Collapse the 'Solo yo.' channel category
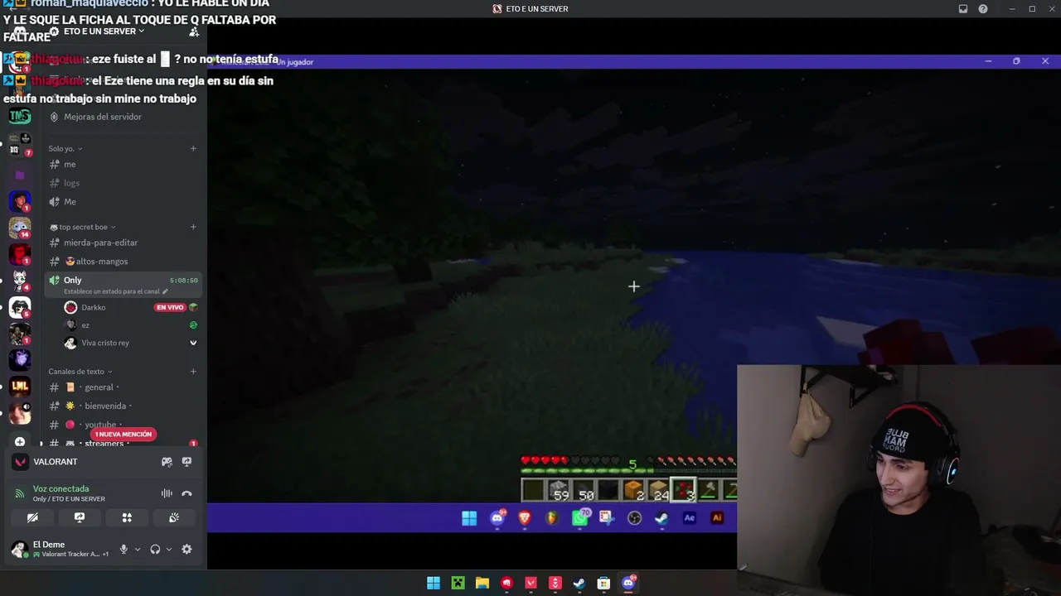 pos(65,149)
